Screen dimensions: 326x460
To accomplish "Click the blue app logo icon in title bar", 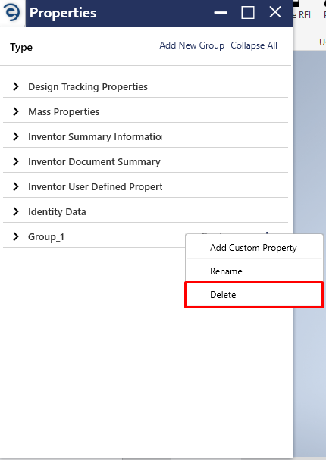I will [11, 13].
